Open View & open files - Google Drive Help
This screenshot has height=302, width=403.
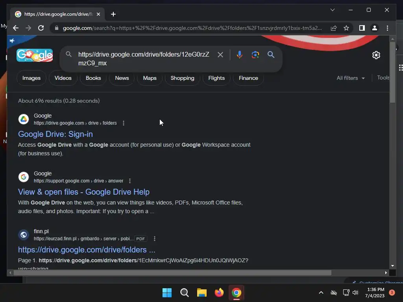click(84, 192)
